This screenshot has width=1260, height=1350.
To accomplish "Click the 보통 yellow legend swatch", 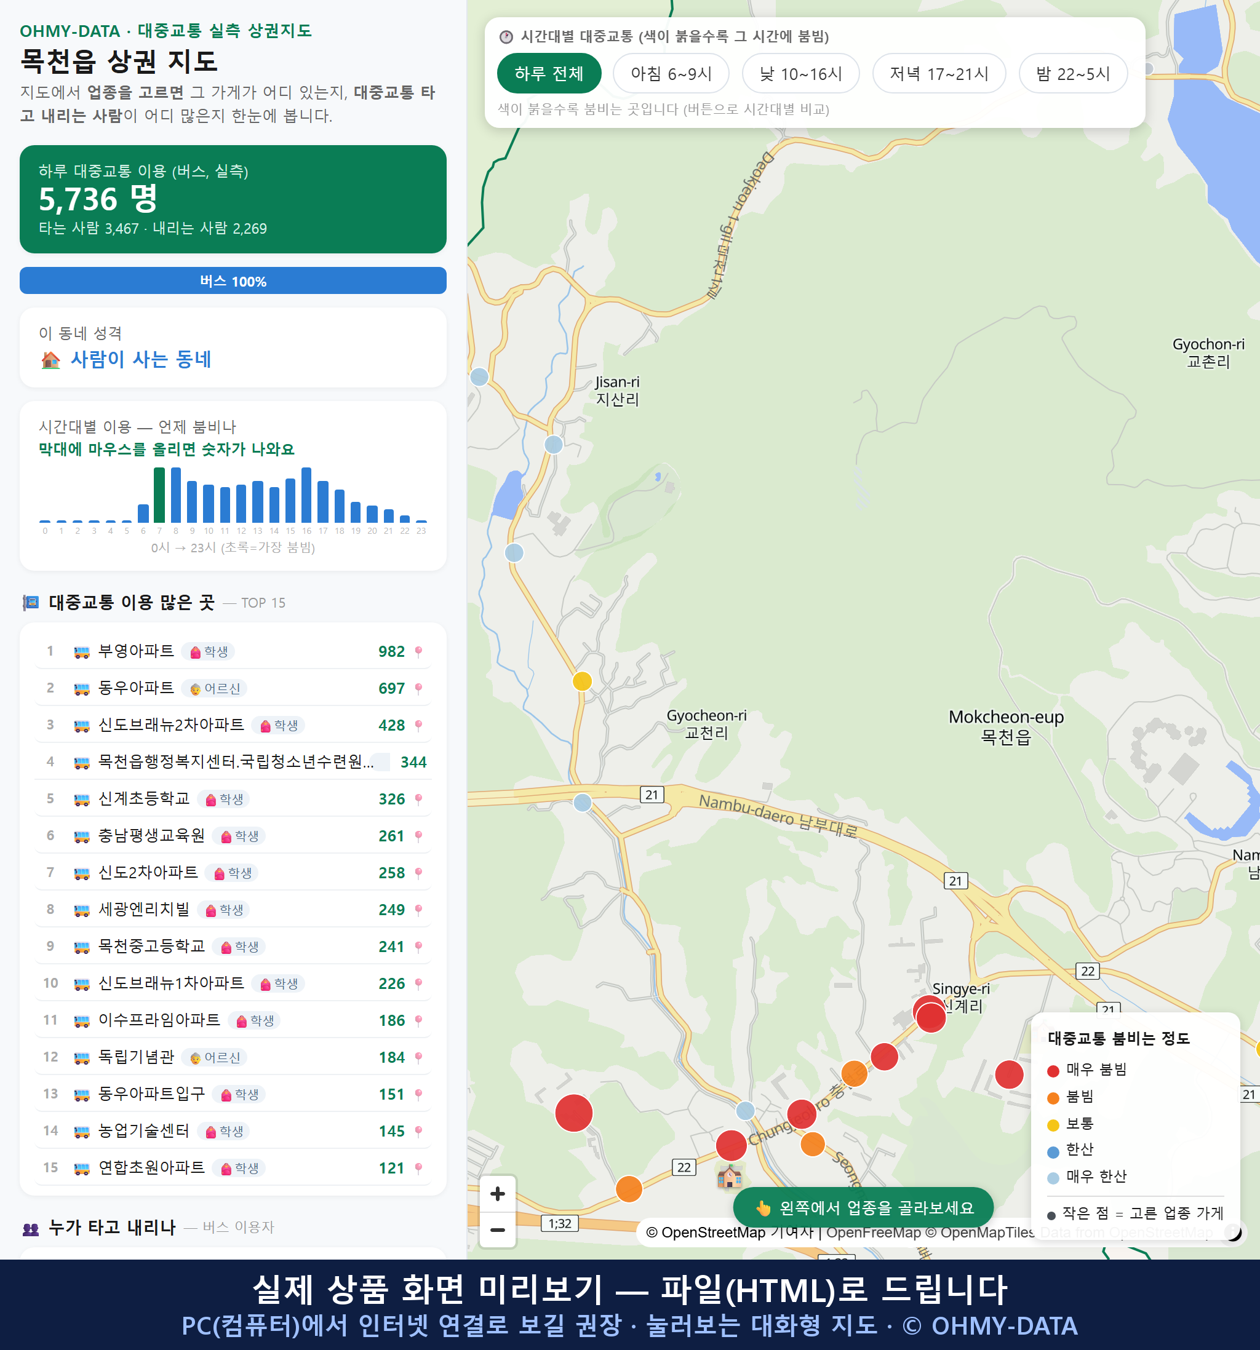I will [1053, 1124].
